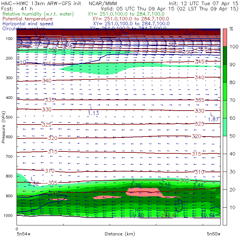Image resolution: width=240 pixels, height=240 pixels.
Task: Click the "(02 LST Thu 09 Apr 15)" text
Action: [x=208, y=9]
